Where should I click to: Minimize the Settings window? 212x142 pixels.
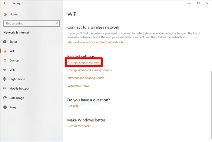click(x=189, y=3)
